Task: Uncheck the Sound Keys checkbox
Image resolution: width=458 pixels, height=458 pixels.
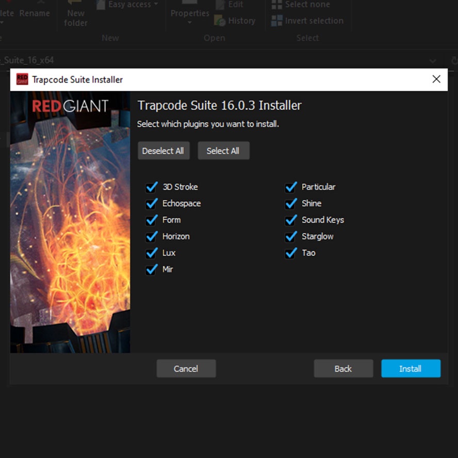Action: click(x=291, y=220)
